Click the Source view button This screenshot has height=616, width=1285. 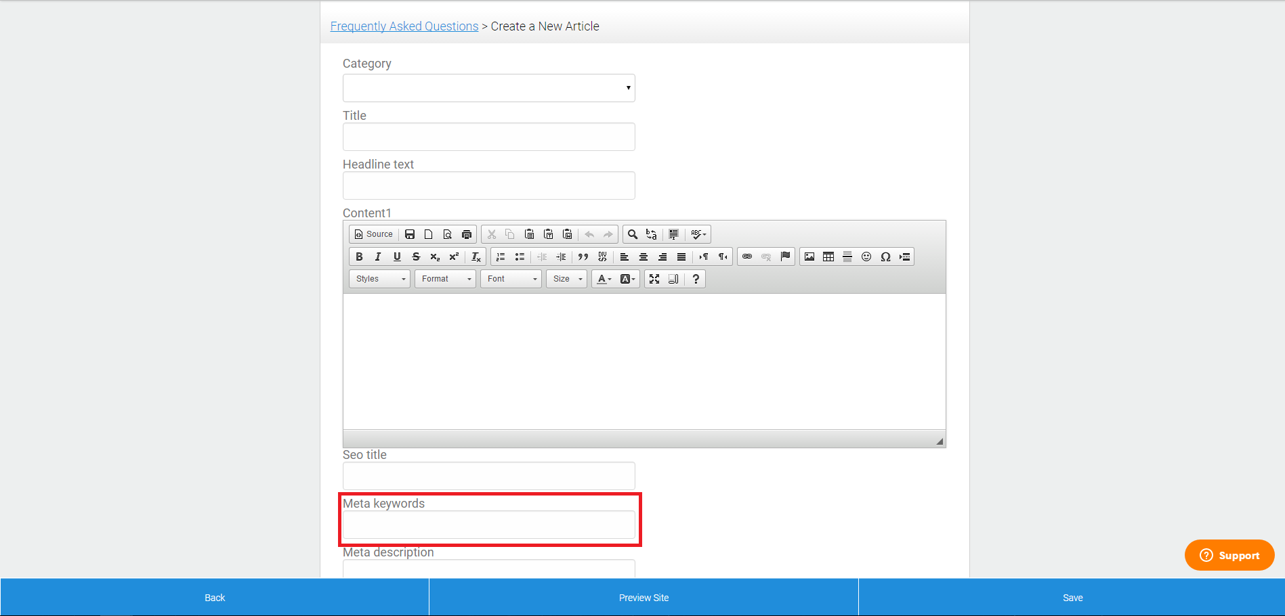tap(373, 234)
